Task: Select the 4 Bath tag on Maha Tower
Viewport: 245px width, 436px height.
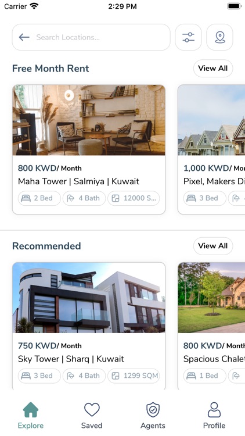Action: tap(84, 198)
